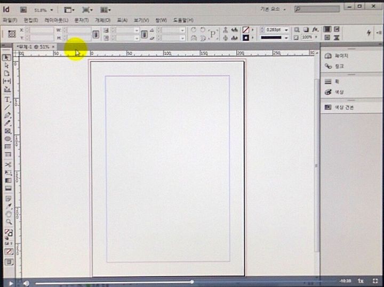Image resolution: width=384 pixels, height=287 pixels.
Task: Click the Quick Apply lightning icon
Action: point(369,32)
